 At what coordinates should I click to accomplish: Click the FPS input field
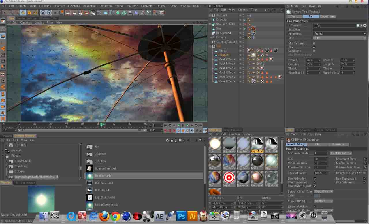pos(321,159)
